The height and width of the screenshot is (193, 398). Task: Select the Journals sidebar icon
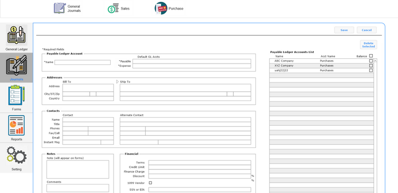(x=17, y=65)
